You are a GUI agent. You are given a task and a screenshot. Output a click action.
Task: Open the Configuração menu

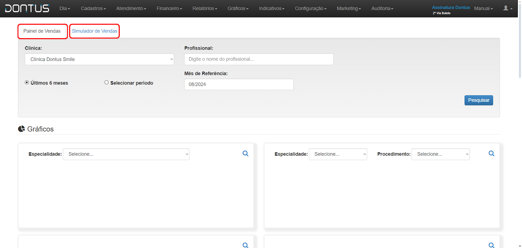tap(311, 8)
